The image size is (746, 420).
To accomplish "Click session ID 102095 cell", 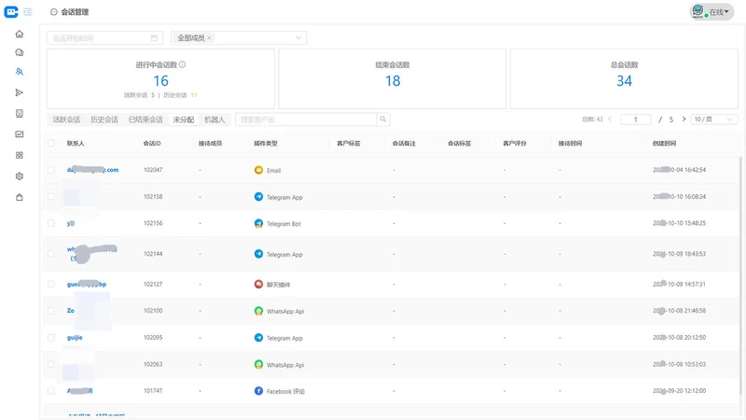I will pyautogui.click(x=153, y=337).
